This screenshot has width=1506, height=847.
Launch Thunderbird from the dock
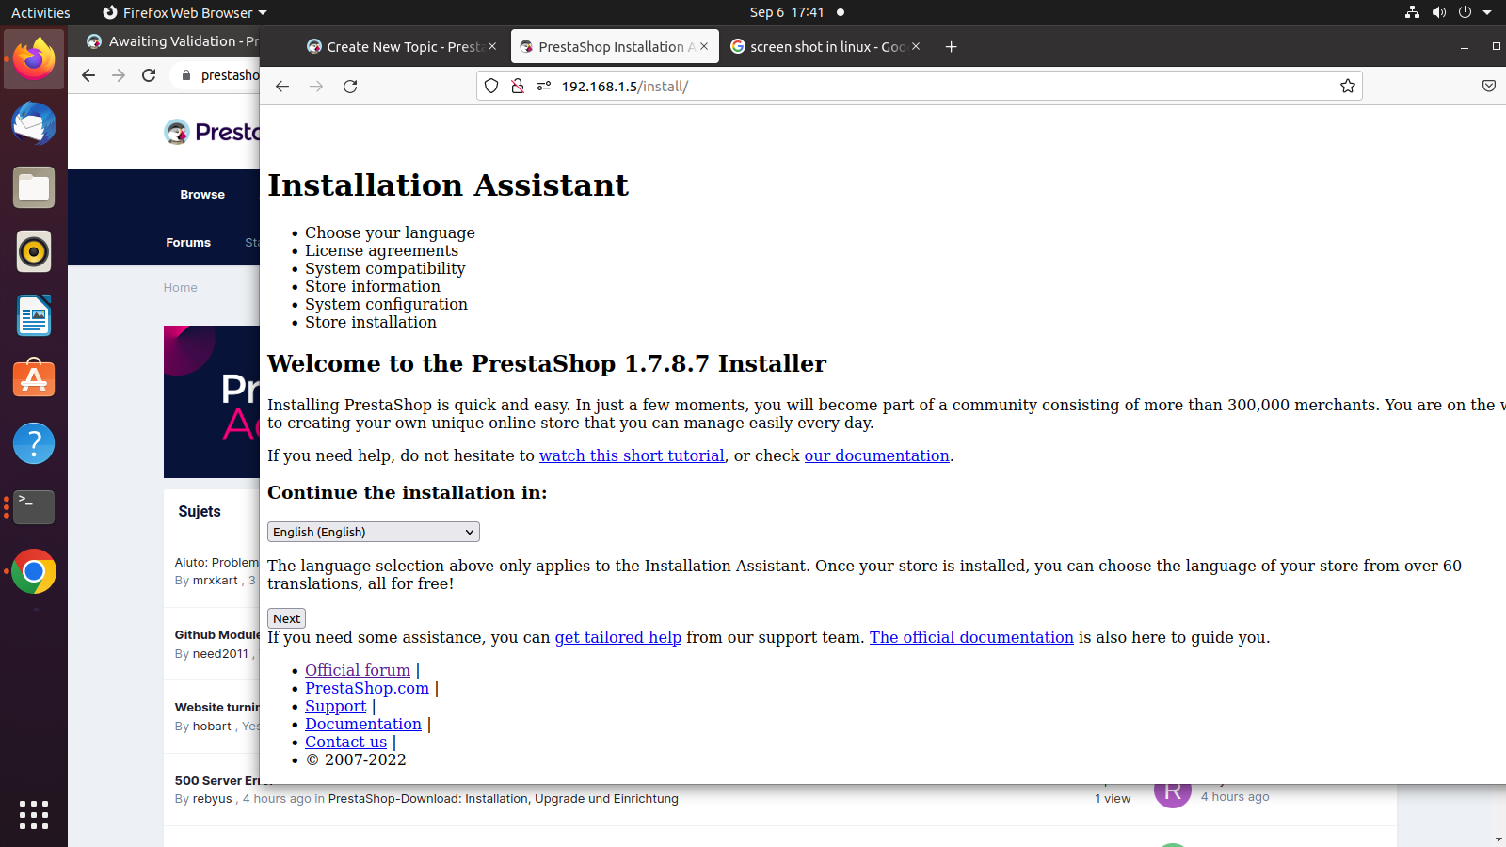[x=34, y=123]
